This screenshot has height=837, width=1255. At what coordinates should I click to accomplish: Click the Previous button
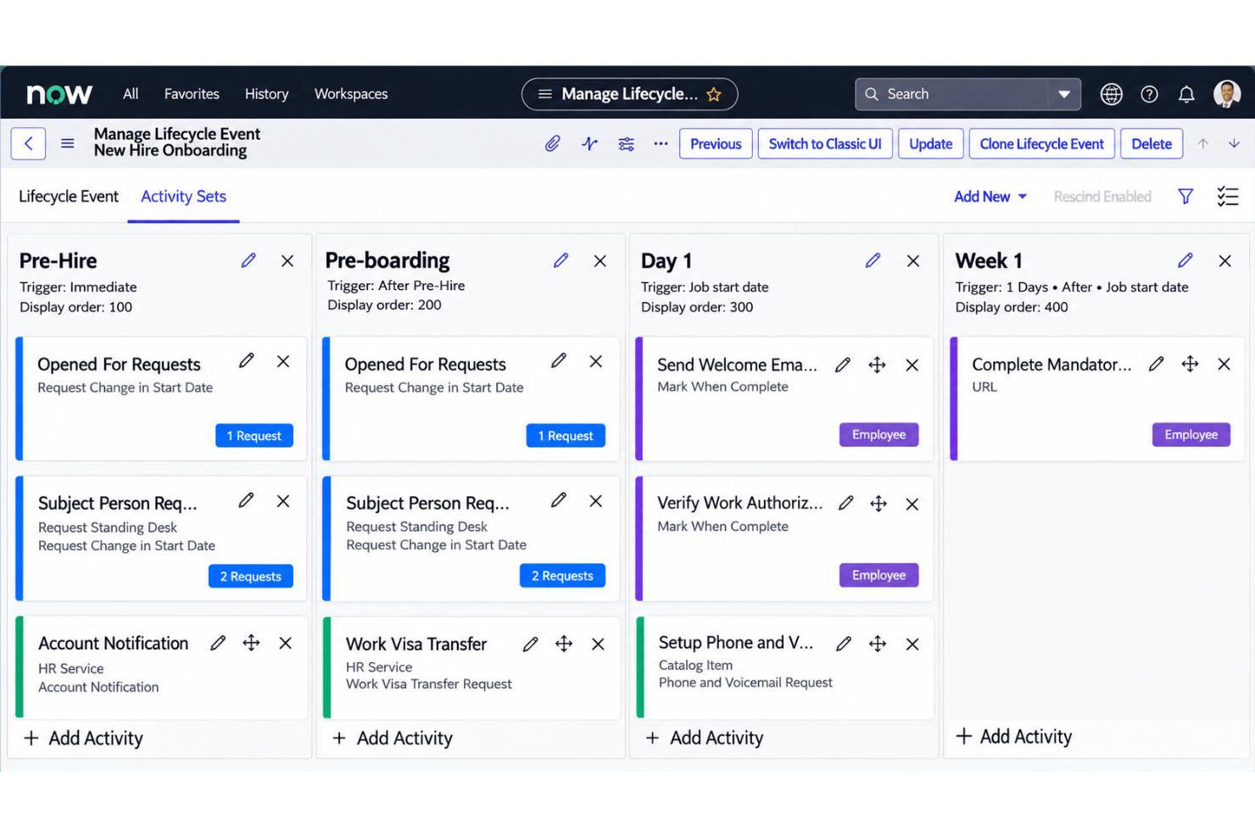point(716,144)
